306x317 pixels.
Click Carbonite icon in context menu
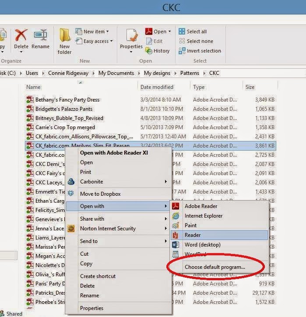click(71, 182)
